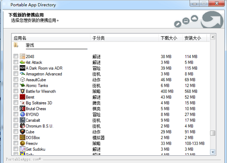Click the Brutal Chess icon
The width and height of the screenshot is (227, 163).
pyautogui.click(x=22, y=108)
